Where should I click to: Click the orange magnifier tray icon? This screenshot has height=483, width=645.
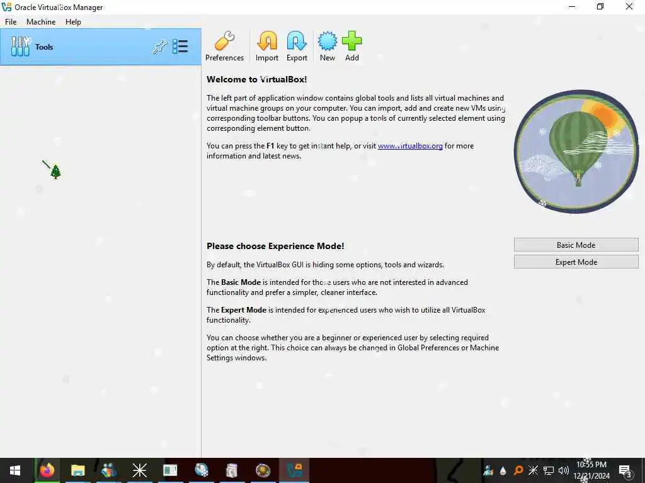click(518, 470)
